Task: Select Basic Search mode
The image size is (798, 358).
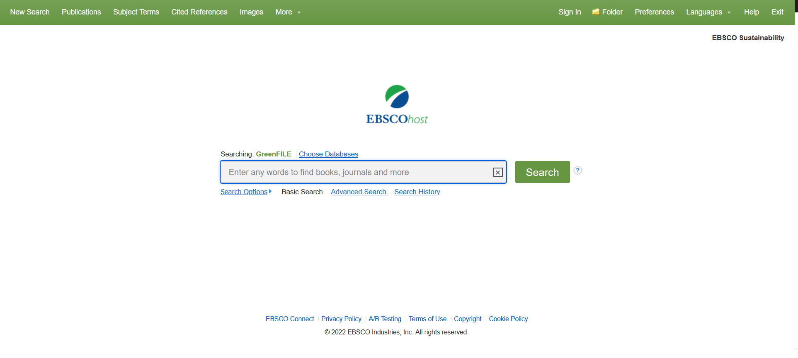Action: point(302,192)
